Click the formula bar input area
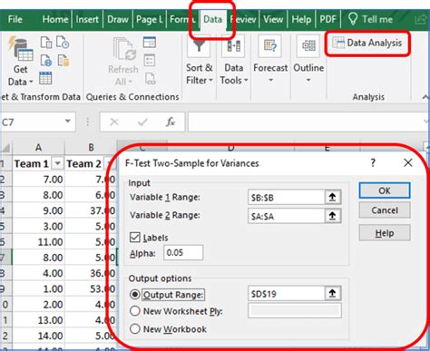The image size is (430, 351). click(x=306, y=122)
